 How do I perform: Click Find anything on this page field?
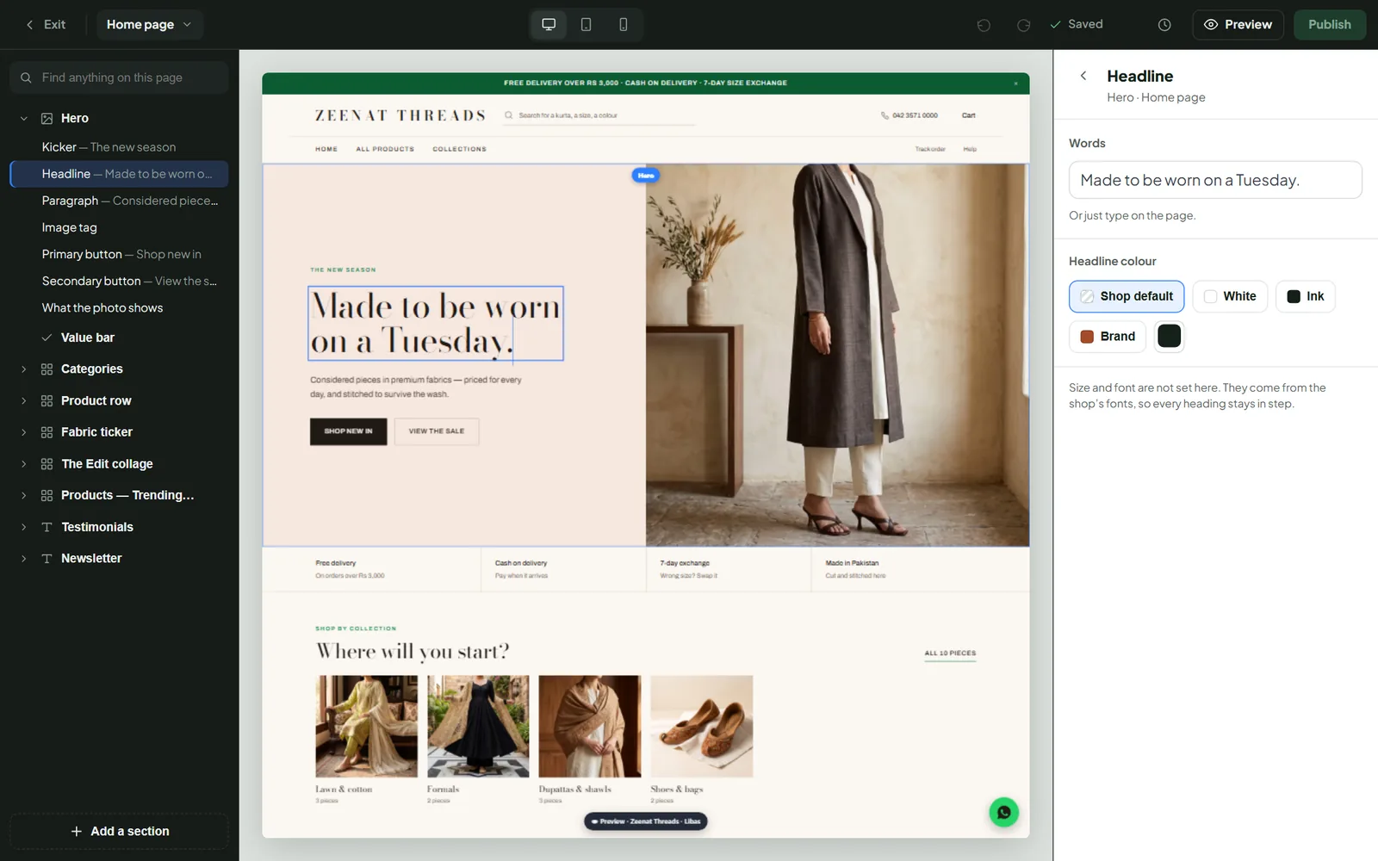[x=119, y=77]
